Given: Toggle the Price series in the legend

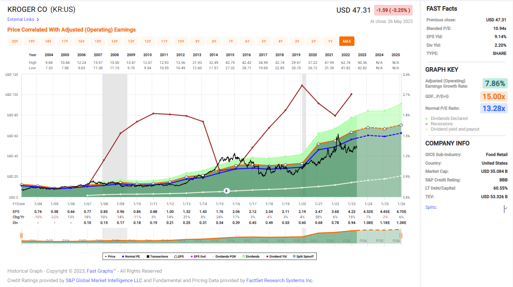Looking at the screenshot, I should coord(110,256).
